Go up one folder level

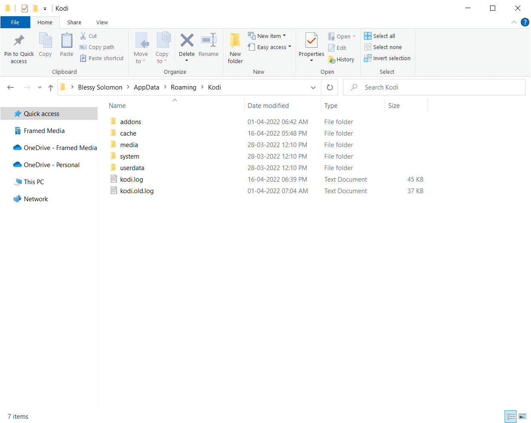[x=51, y=87]
